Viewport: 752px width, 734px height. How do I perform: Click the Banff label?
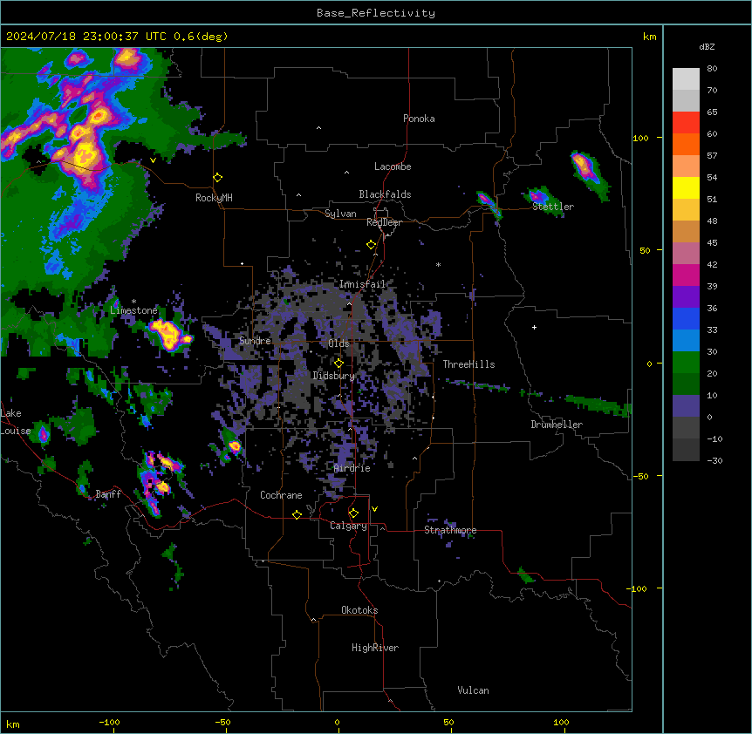[x=108, y=494]
